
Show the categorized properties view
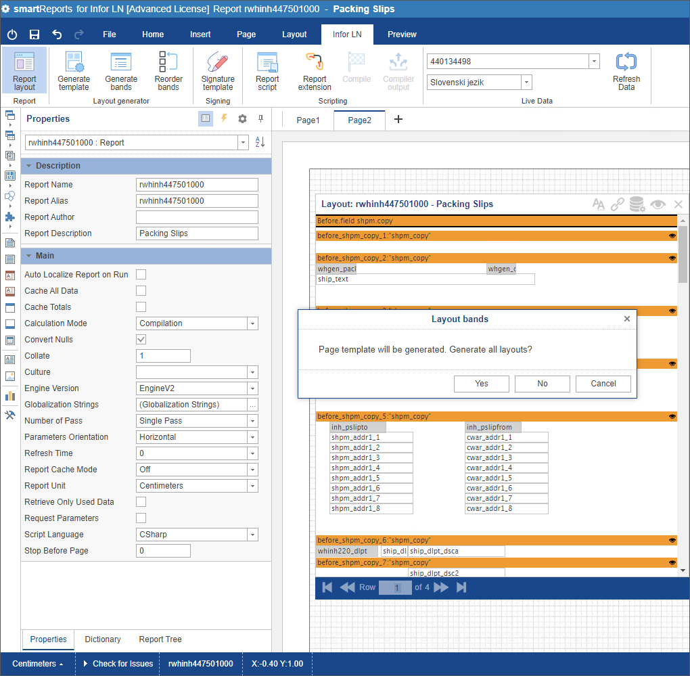point(206,118)
